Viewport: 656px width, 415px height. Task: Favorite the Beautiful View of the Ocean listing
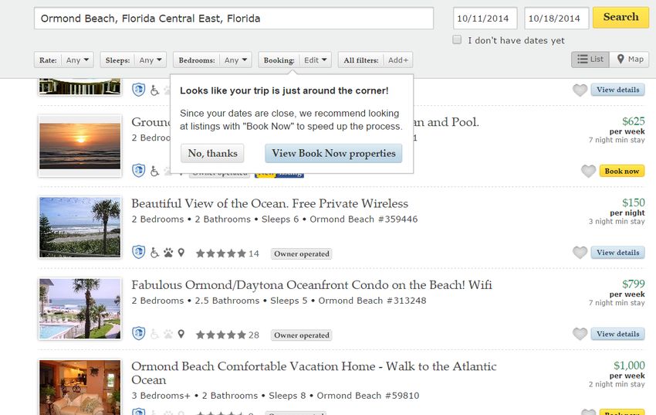[580, 253]
